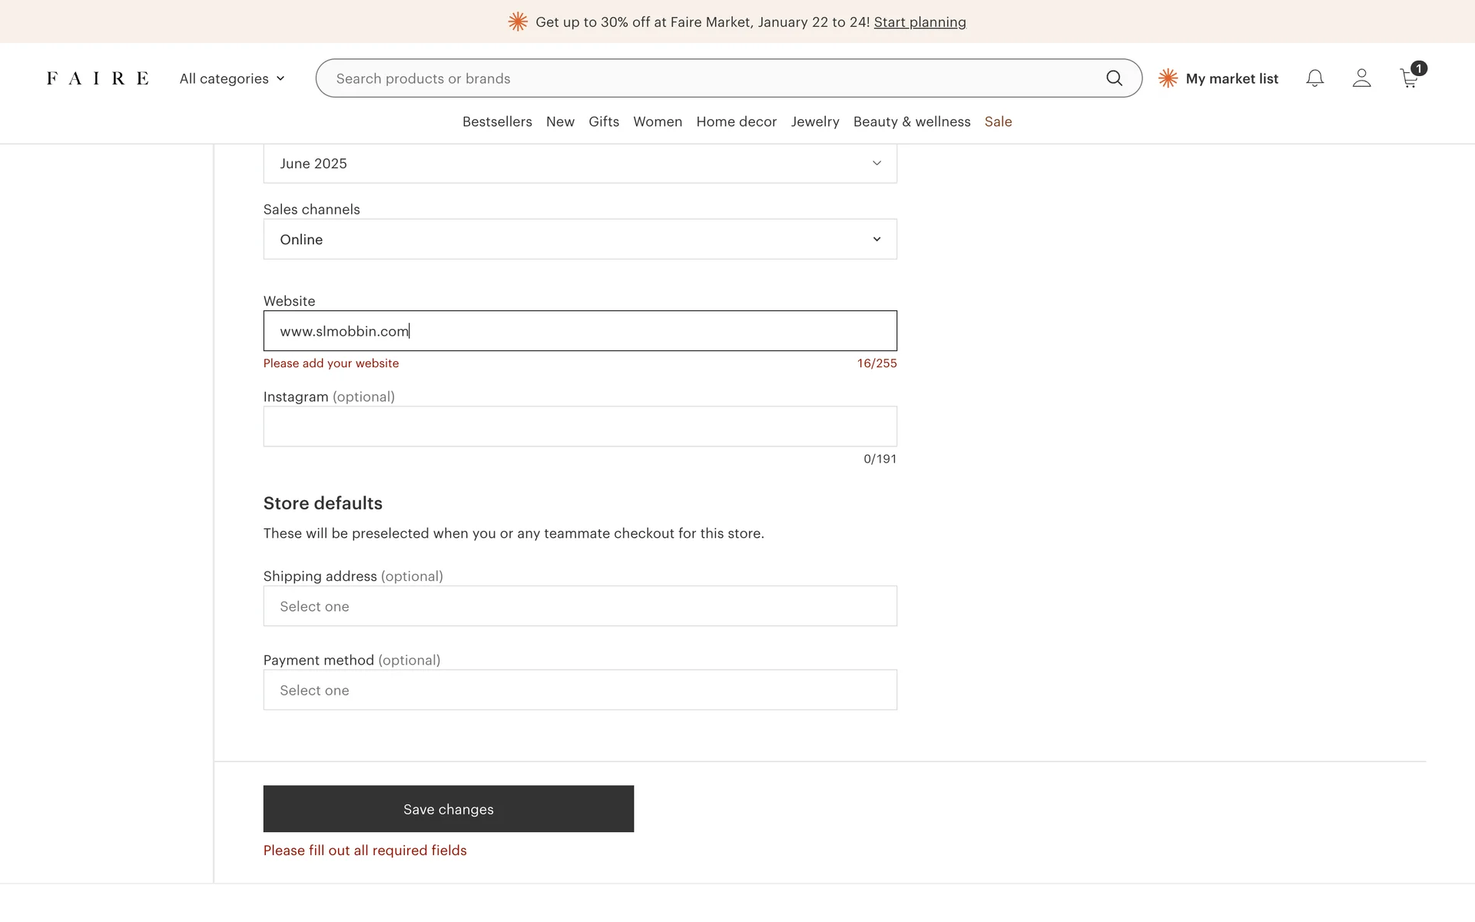Viewport: 1475px width, 922px height.
Task: Click the Save changes button
Action: 449,809
